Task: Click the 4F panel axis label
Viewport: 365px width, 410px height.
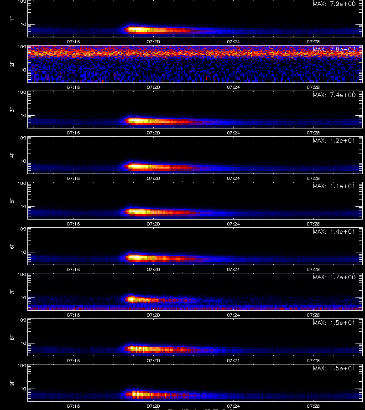Action: (x=12, y=155)
